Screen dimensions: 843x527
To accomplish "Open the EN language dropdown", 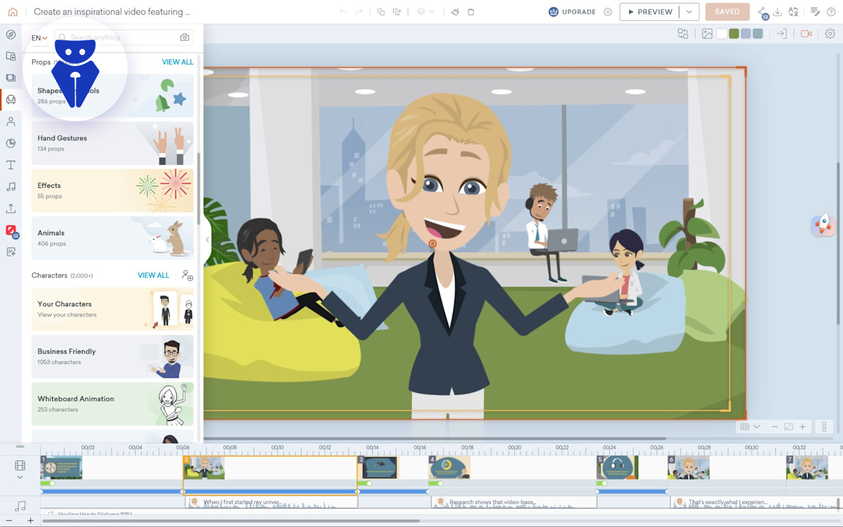I will coord(39,38).
